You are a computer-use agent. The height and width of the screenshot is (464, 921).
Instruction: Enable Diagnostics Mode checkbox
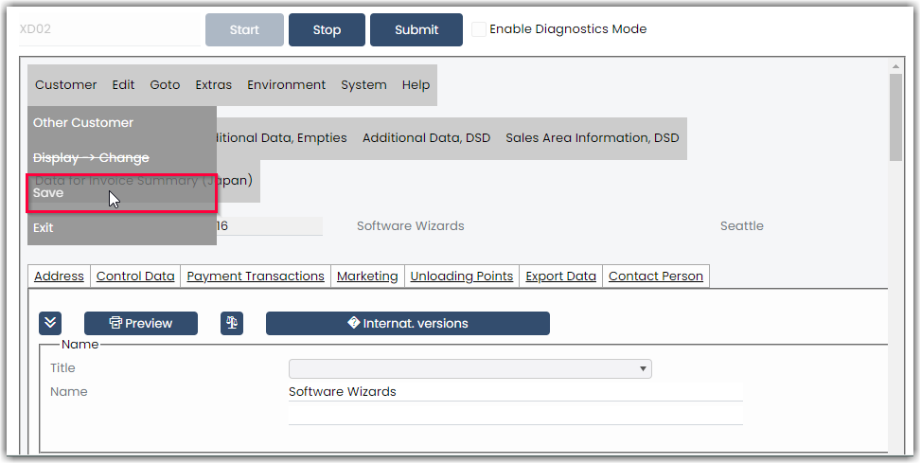479,29
